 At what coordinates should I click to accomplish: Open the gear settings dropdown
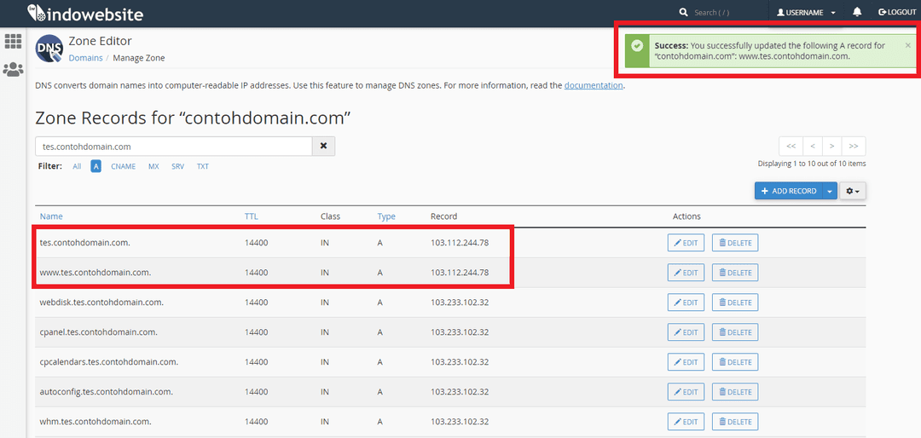coord(853,191)
